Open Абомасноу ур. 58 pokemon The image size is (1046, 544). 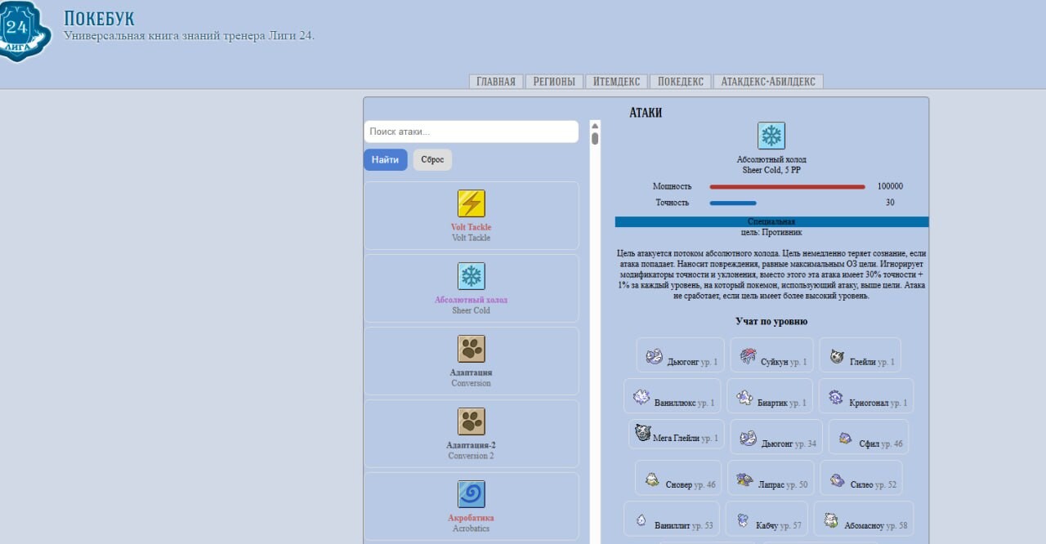[863, 519]
